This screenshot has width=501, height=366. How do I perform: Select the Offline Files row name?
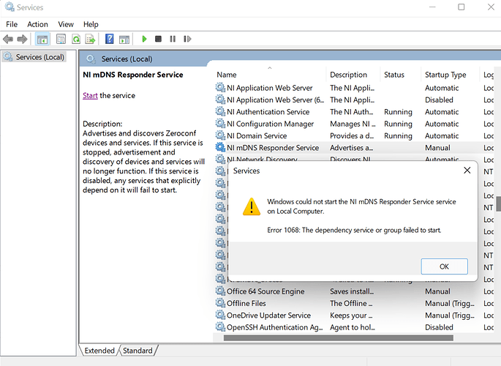pos(246,303)
